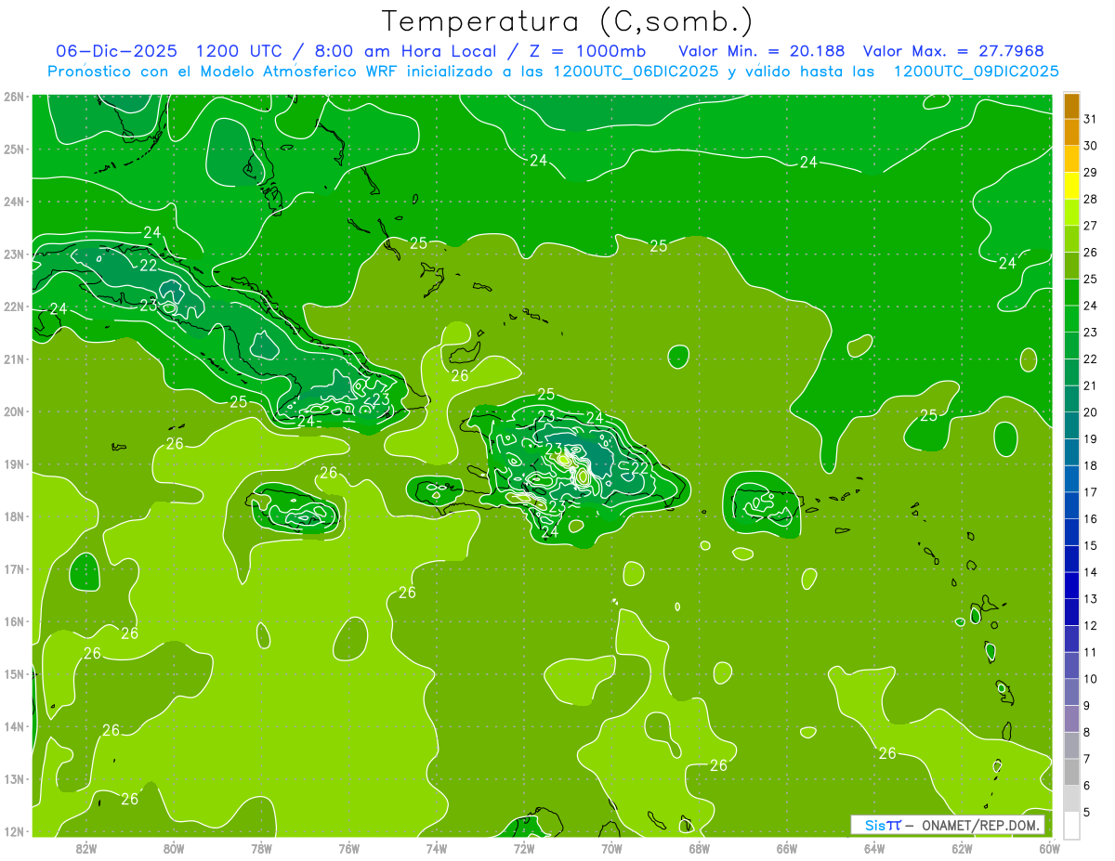The image size is (1115, 861).
Task: Click legend value "8" on color bar
Action: coord(1088,732)
